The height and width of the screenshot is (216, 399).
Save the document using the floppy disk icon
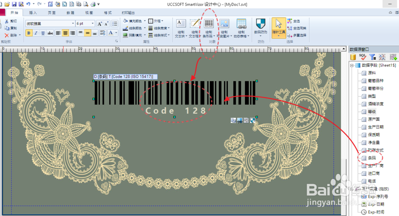tap(14, 4)
